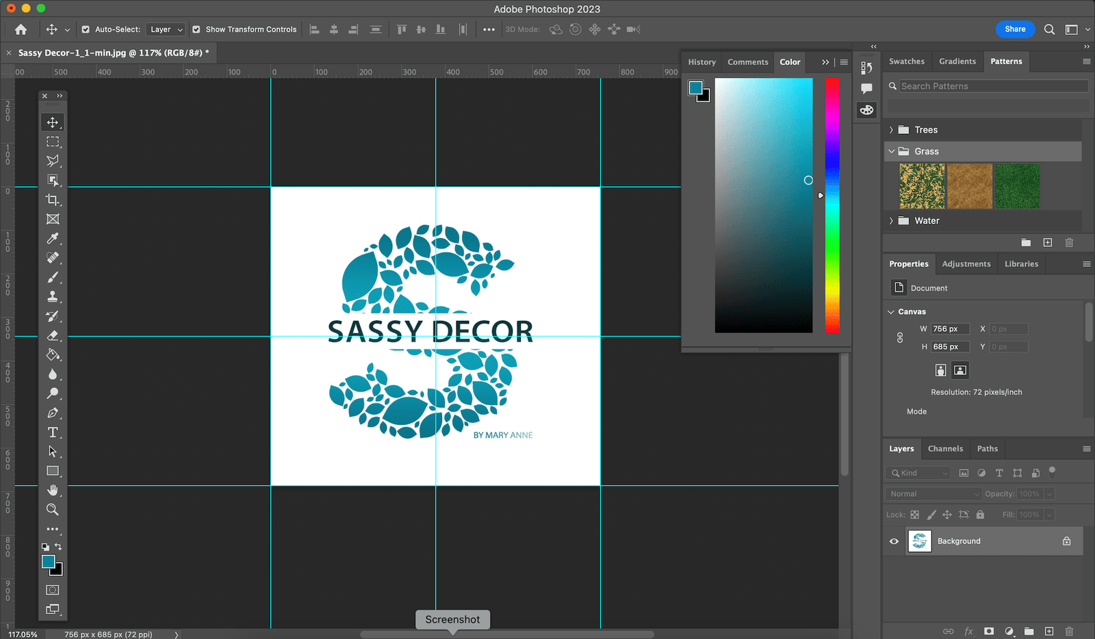This screenshot has height=639, width=1095.
Task: Select the Crop tool
Action: point(53,200)
